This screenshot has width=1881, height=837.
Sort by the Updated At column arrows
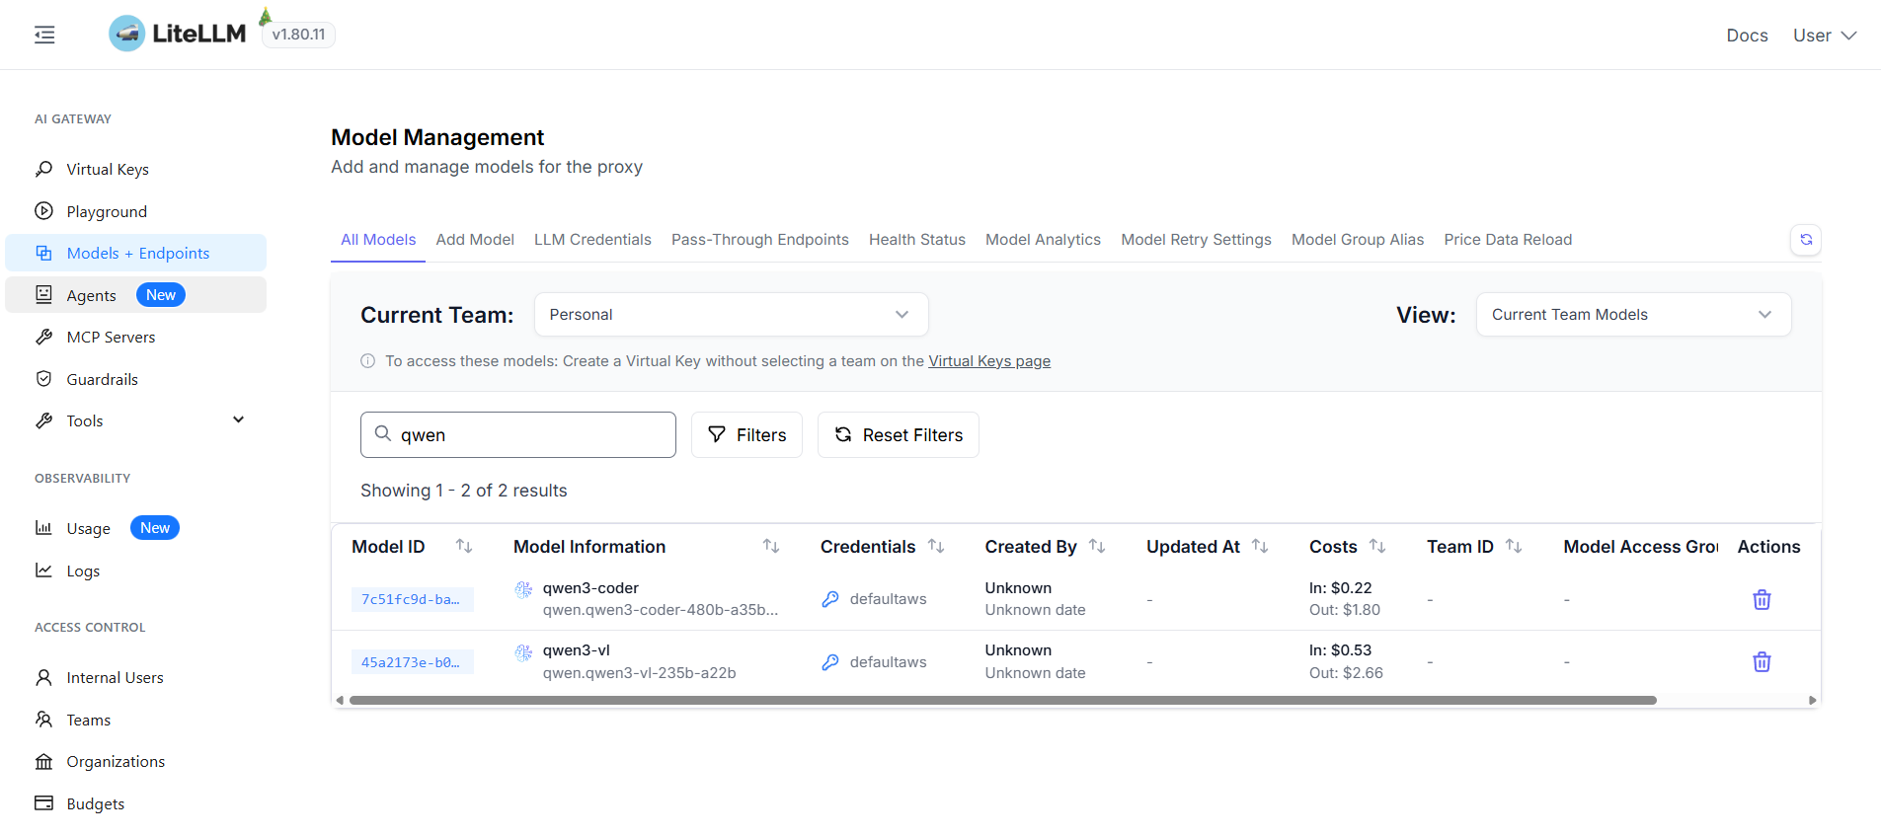pos(1259,546)
